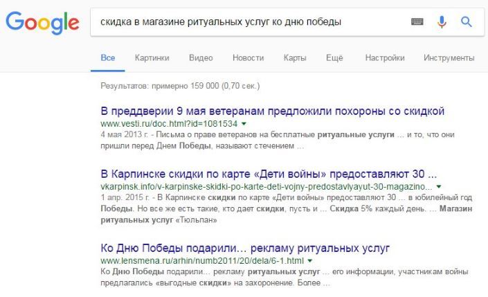Open result Ко Дню Победы подарили рекламу
The width and height of the screenshot is (488, 297).
(245, 248)
